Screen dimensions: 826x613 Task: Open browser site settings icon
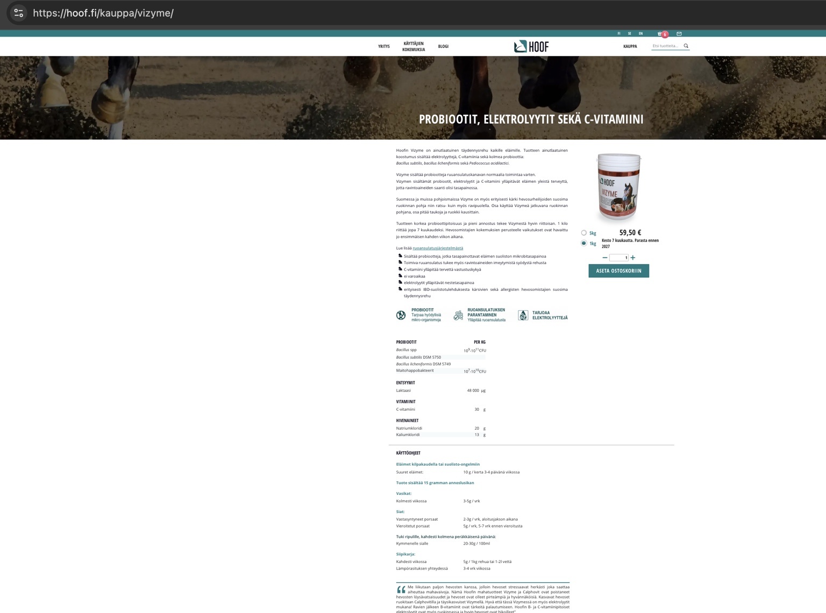(19, 13)
